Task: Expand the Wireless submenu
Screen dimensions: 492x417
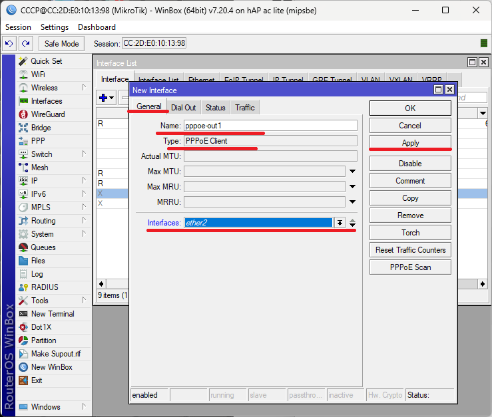Action: click(x=84, y=88)
